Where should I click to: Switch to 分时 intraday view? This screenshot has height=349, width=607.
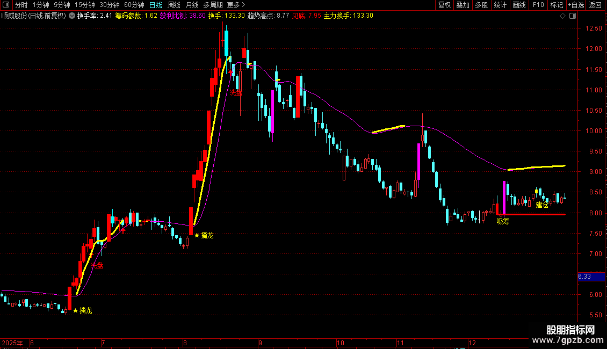21,5
